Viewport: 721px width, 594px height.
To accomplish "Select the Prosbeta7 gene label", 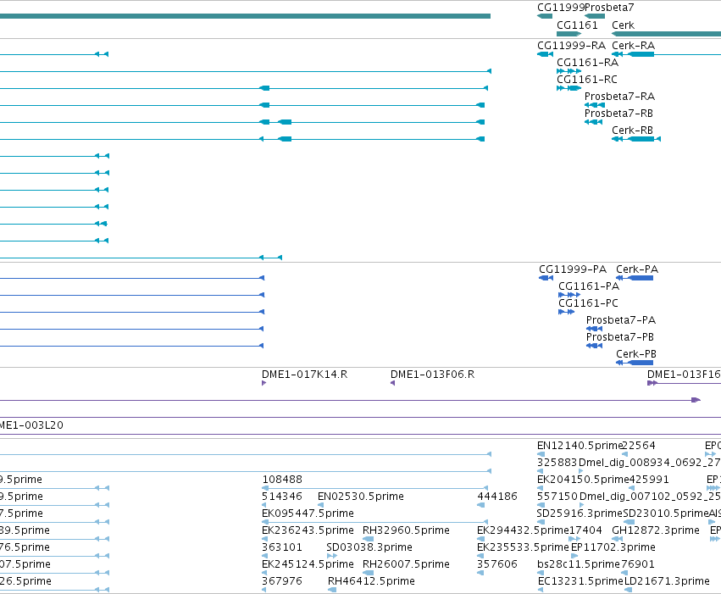I will click(609, 8).
